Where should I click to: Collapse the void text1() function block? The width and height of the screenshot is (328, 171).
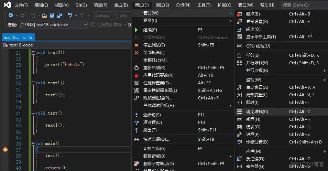point(33,83)
